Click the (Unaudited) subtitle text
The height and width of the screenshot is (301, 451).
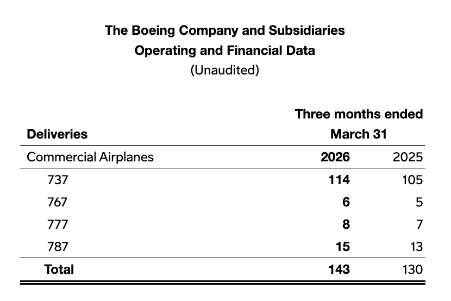coord(225,70)
